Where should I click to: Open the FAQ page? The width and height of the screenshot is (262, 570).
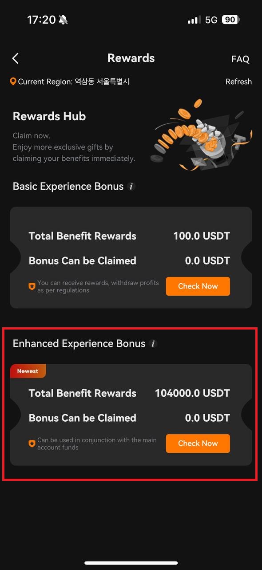[x=240, y=59]
